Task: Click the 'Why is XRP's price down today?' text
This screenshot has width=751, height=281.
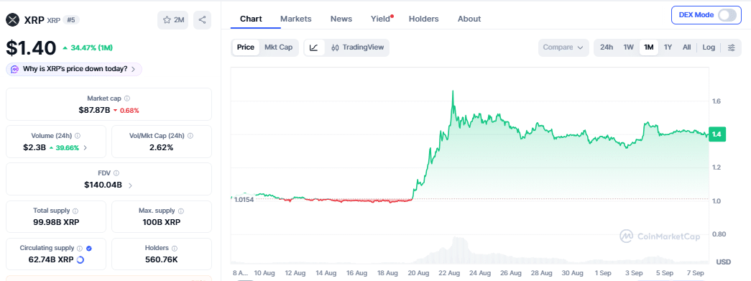Action: 75,69
